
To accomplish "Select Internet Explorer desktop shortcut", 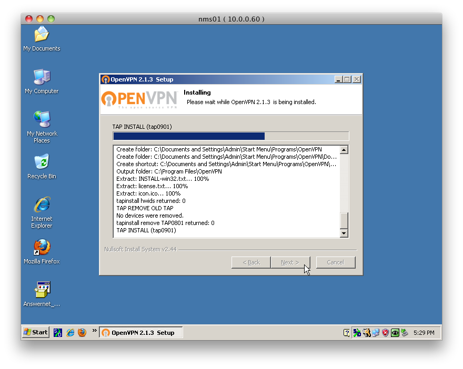I will point(42,212).
